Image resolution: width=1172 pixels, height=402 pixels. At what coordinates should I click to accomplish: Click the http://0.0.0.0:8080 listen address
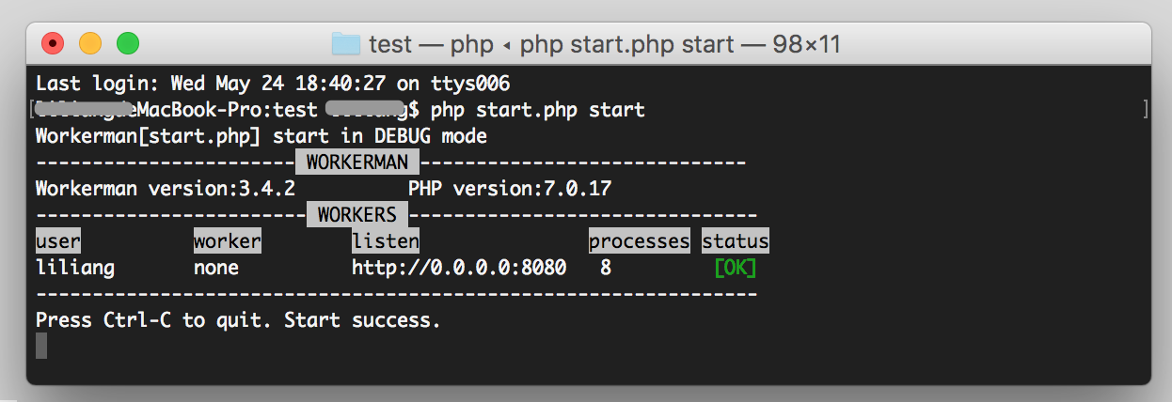click(459, 268)
